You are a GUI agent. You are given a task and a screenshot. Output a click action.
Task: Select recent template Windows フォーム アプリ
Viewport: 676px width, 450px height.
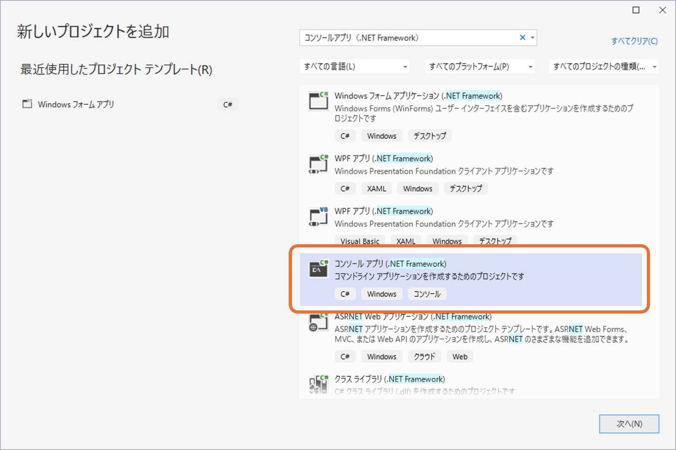click(129, 104)
